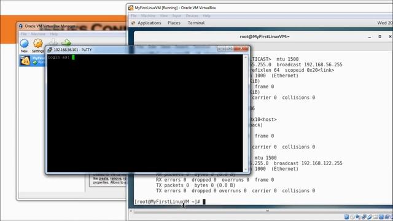393x221 pixels.
Task: Click 'broadcast 192.168.56.255' in terminal output
Action: [309, 64]
